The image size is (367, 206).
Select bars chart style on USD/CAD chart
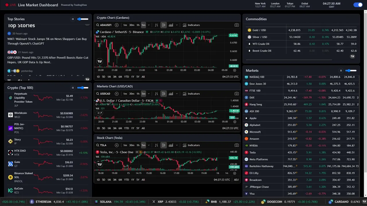tap(156, 94)
